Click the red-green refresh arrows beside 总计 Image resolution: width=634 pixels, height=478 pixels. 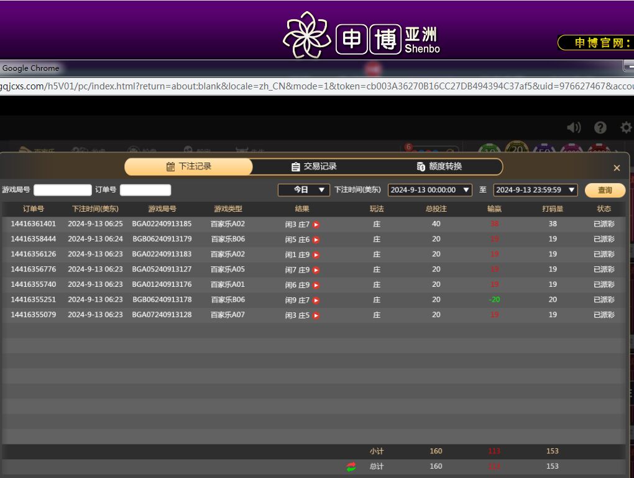pos(351,467)
